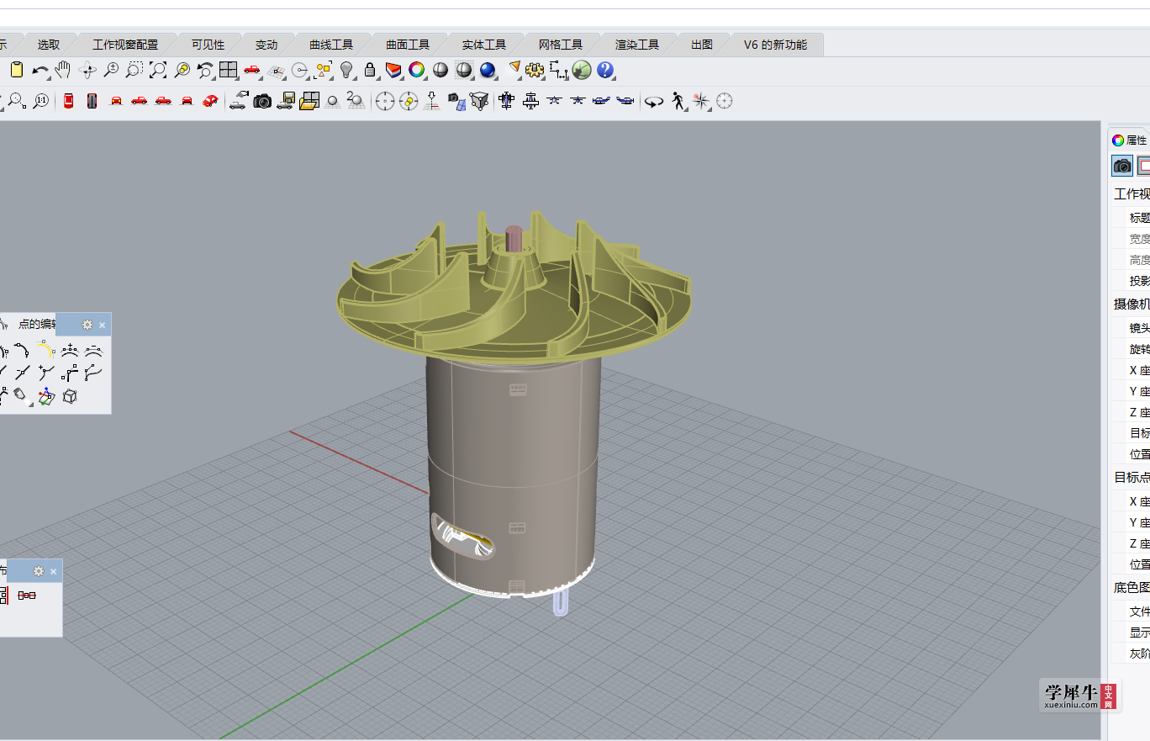Switch to the 工作视窗配置 tab

tap(125, 45)
